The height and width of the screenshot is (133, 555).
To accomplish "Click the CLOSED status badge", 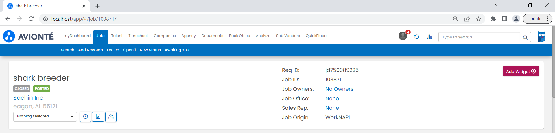I will pyautogui.click(x=22, y=89).
